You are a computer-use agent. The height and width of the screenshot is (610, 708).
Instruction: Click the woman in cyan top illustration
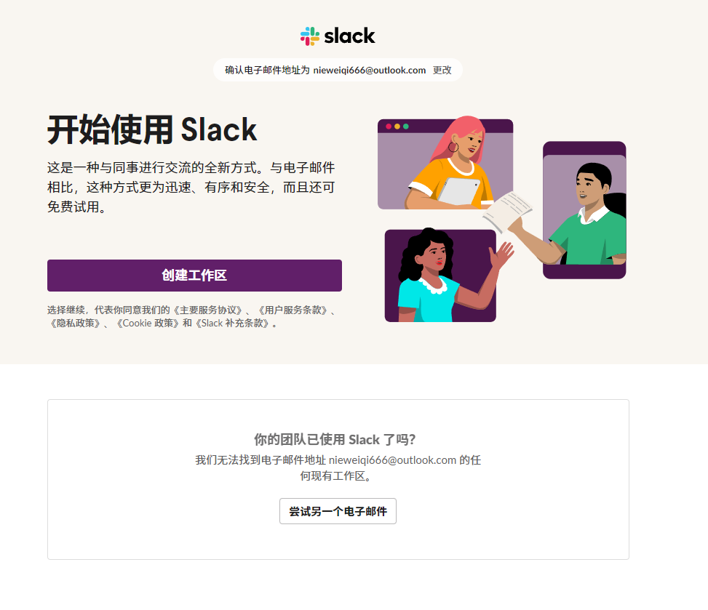440,276
